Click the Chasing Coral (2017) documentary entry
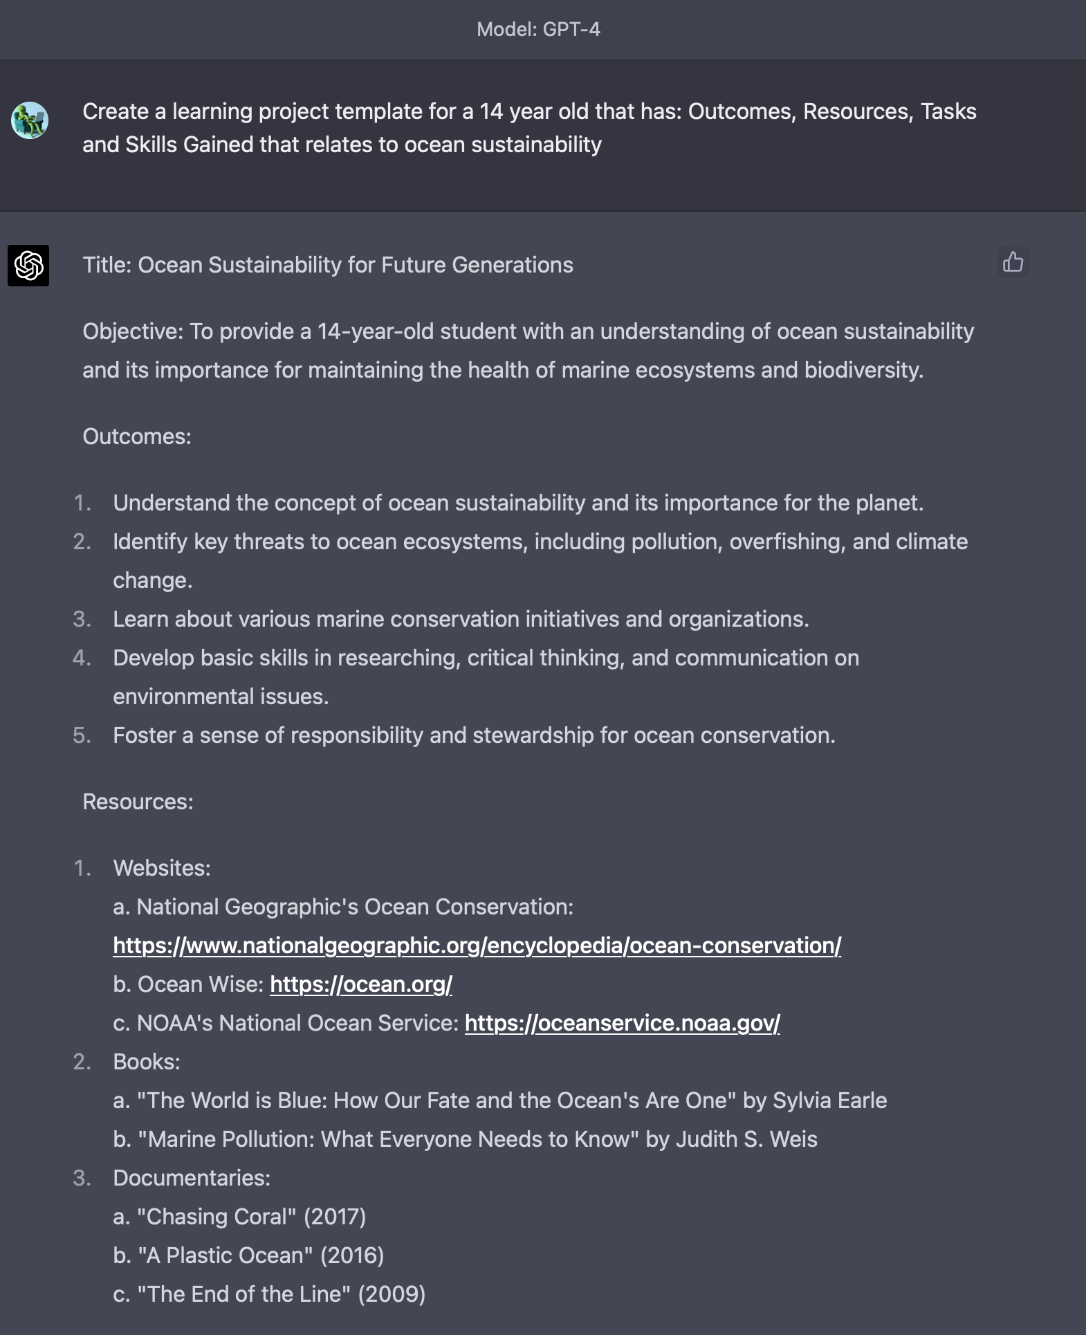Viewport: 1086px width, 1335px height. click(x=239, y=1217)
